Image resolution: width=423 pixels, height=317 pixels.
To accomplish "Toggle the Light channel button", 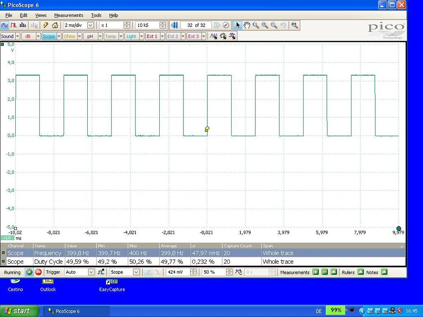I will click(x=131, y=36).
